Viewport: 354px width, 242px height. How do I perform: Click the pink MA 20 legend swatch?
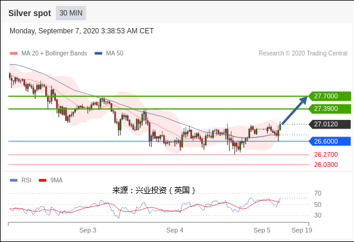(x=14, y=54)
